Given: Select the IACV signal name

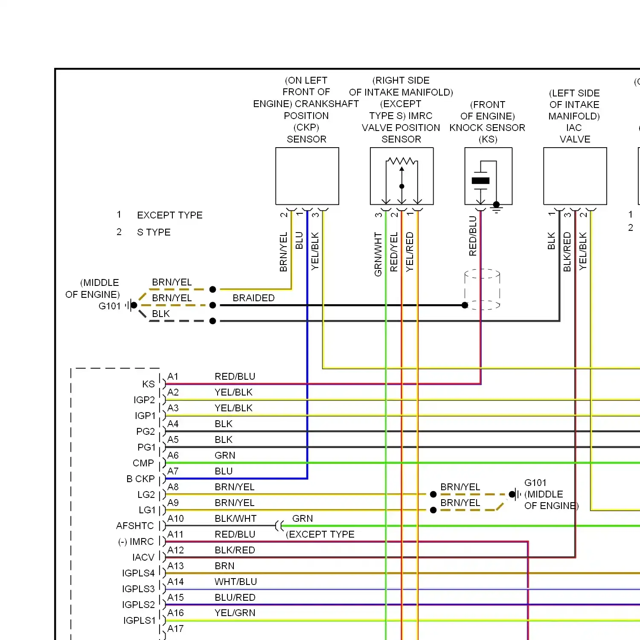Looking at the screenshot, I should pos(143,557).
